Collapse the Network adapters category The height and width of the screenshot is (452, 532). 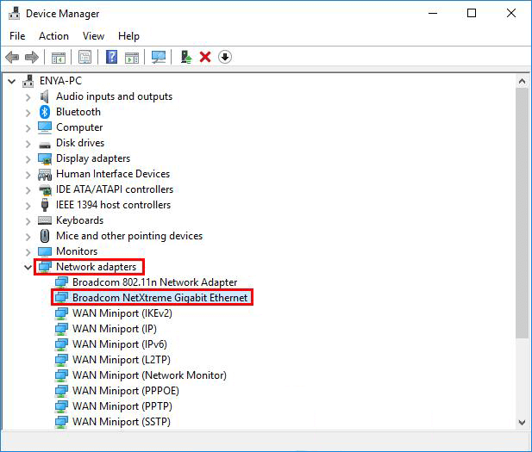pyautogui.click(x=28, y=267)
